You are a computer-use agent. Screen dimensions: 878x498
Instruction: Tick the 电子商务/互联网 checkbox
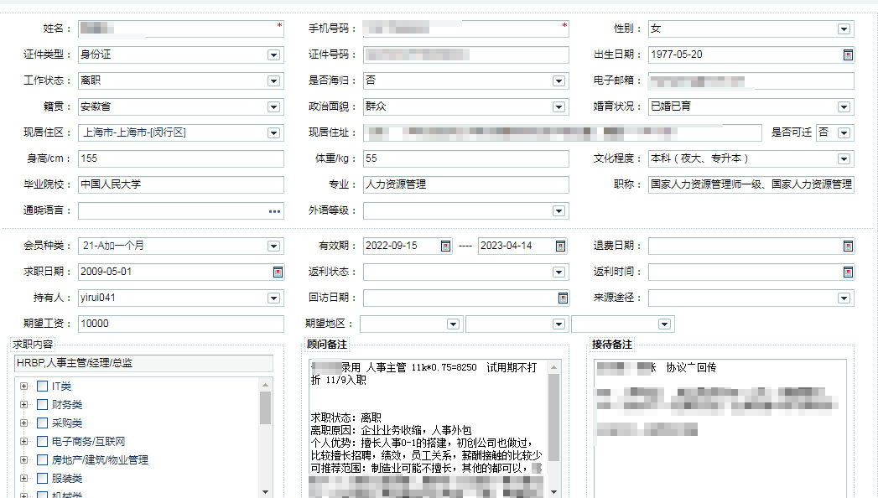coord(42,442)
